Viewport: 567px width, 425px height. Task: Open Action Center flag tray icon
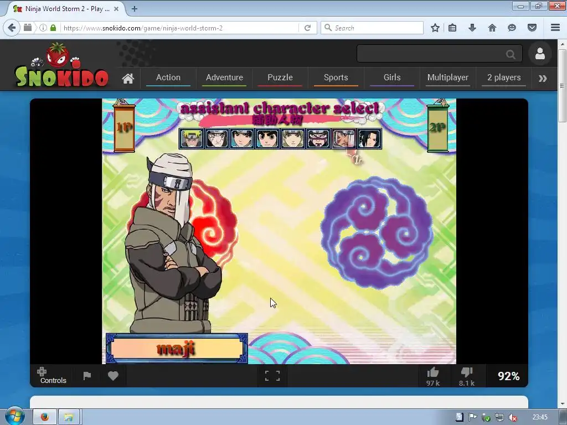coord(472,417)
